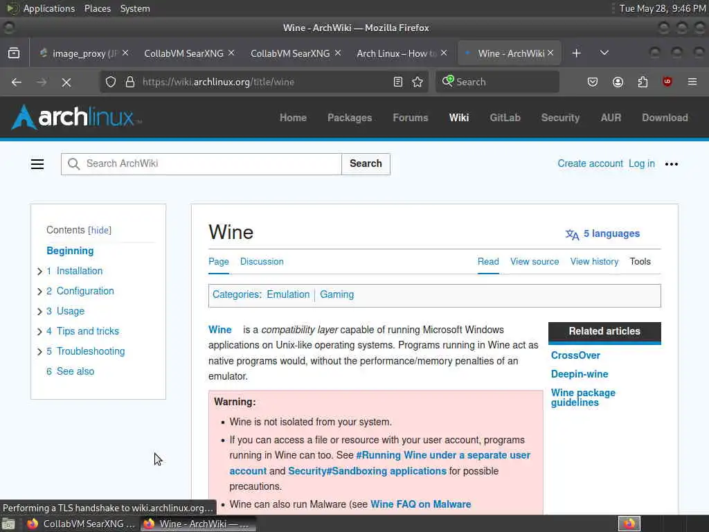The image size is (709, 532).
Task: Open the CrossOver related article
Action: (575, 355)
